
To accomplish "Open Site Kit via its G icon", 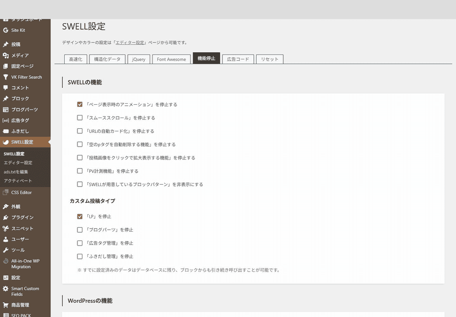I will click(x=5, y=30).
